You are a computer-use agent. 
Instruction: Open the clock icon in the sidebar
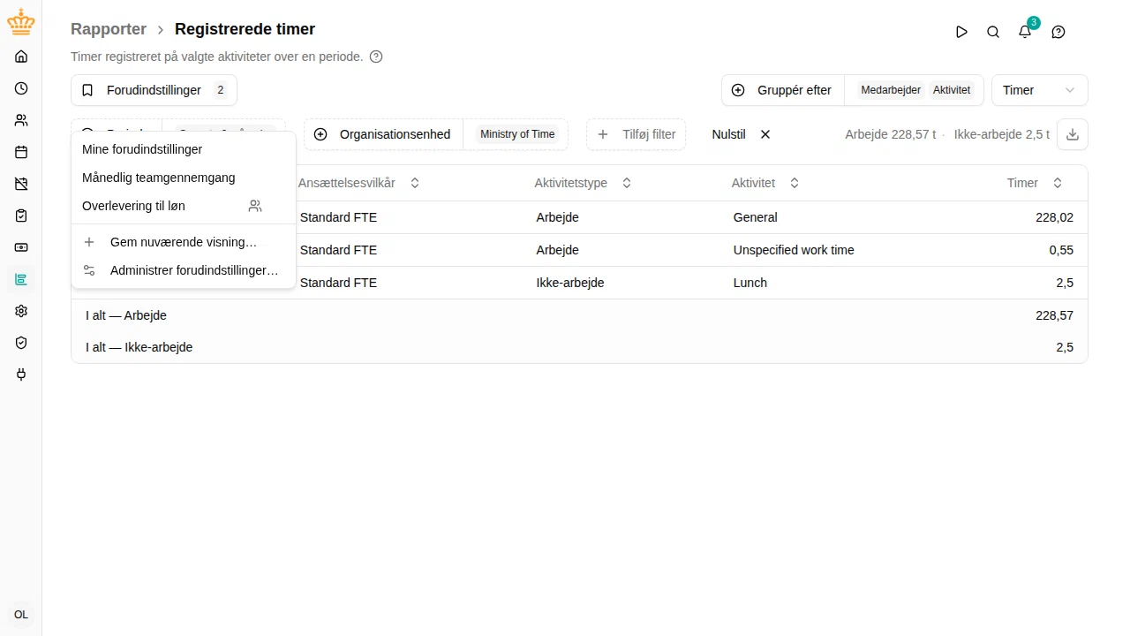21,88
